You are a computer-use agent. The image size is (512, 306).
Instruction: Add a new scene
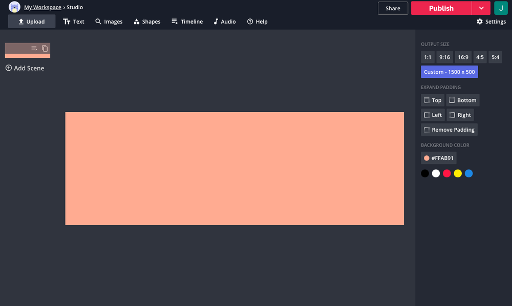25,68
